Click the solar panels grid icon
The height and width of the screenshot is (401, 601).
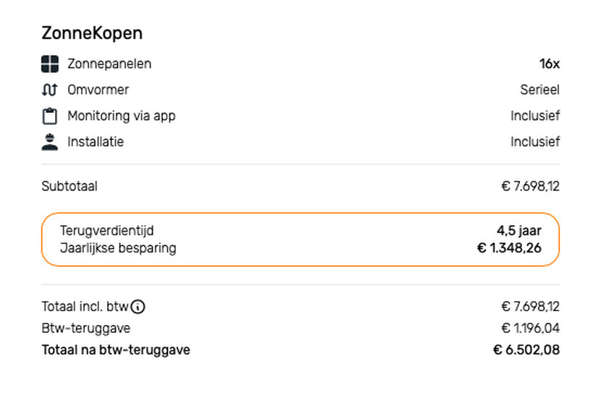pos(49,64)
